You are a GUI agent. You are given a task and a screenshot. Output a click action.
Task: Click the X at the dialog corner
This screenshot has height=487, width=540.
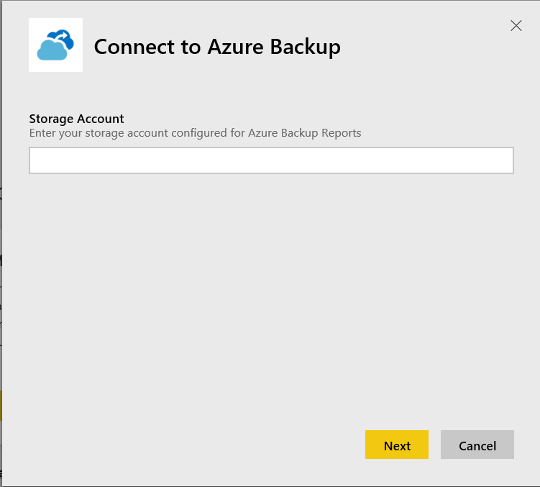516,26
